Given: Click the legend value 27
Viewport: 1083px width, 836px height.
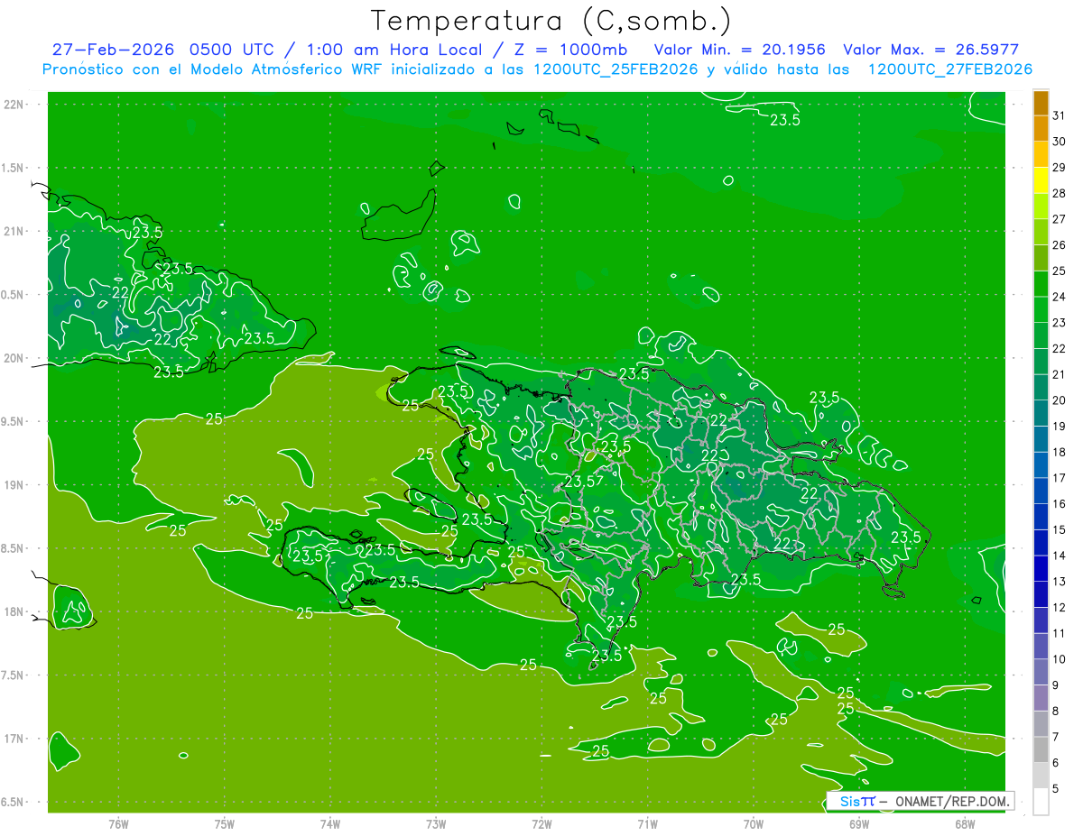Looking at the screenshot, I should click(x=1060, y=219).
